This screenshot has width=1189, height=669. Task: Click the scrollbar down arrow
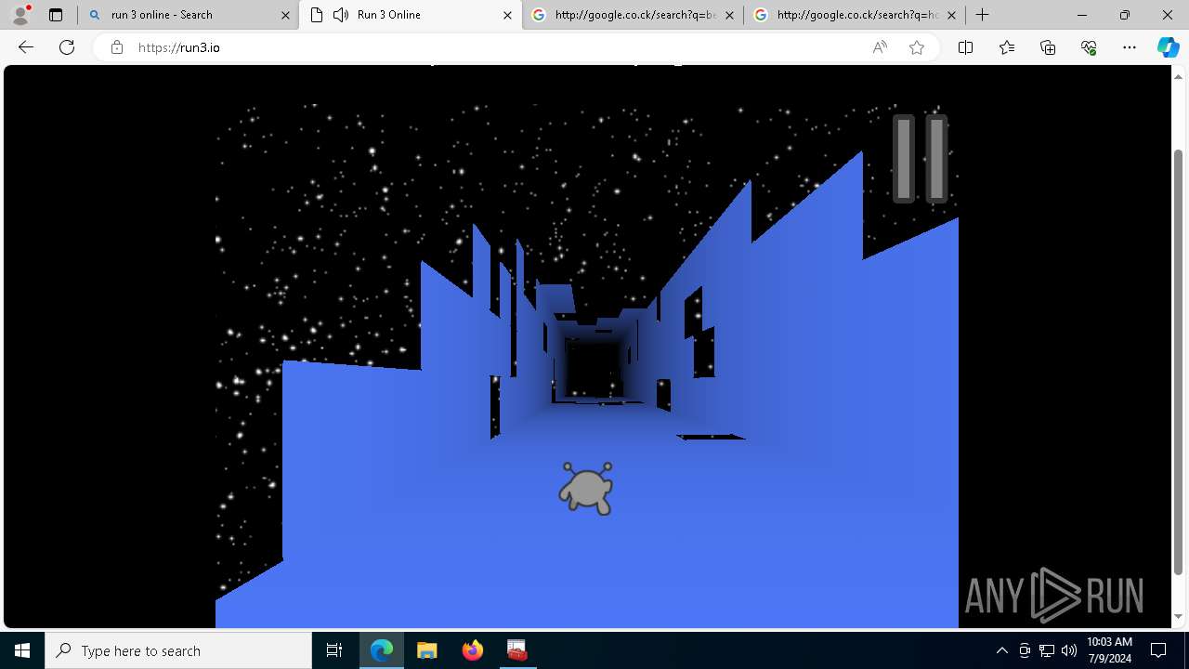1180,616
